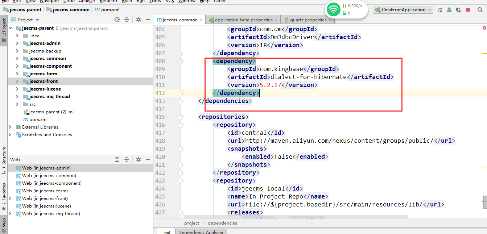487x234 pixels.
Task: Click the locate target icon in Project panel
Action: (x=117, y=20)
